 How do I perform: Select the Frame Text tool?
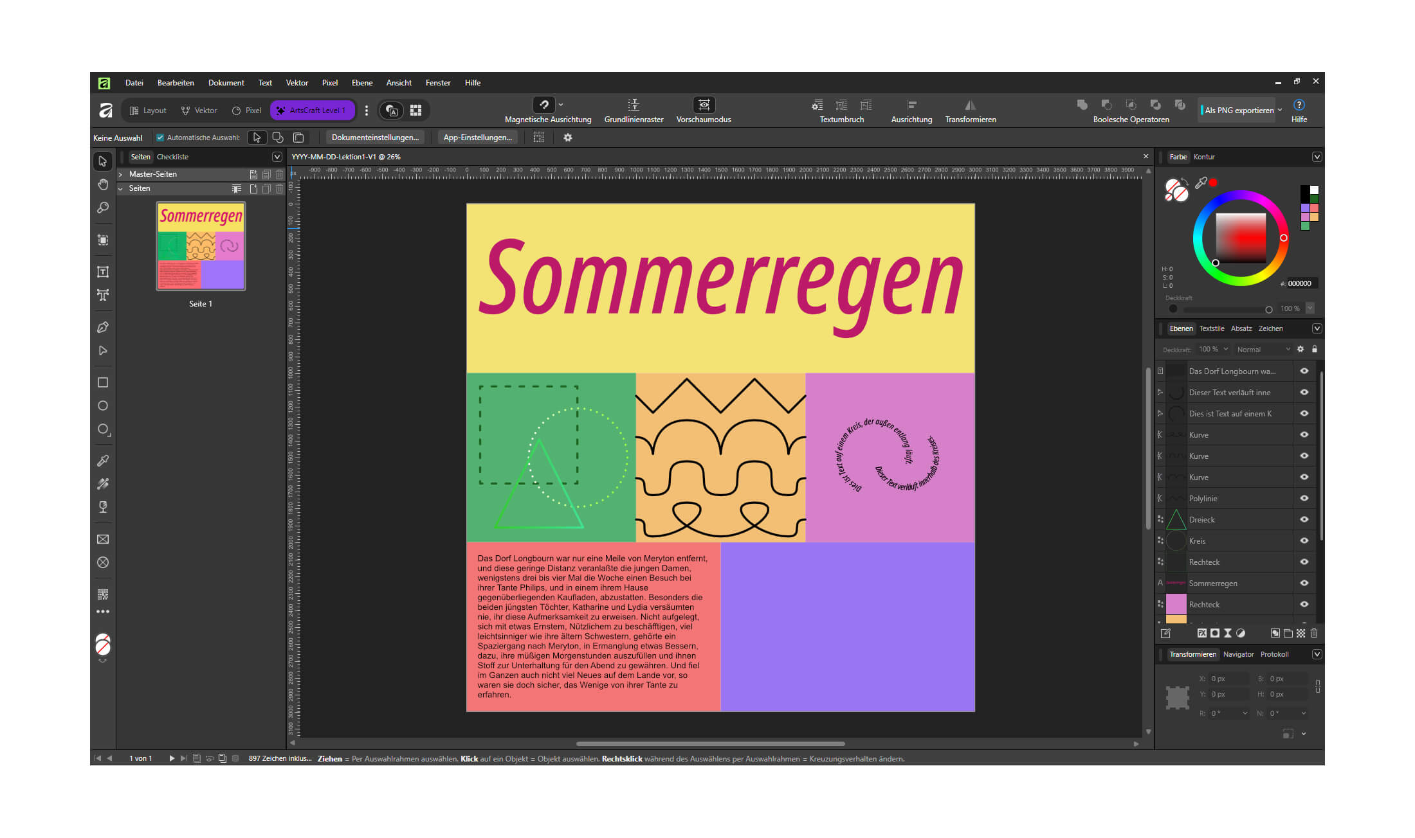click(x=102, y=272)
